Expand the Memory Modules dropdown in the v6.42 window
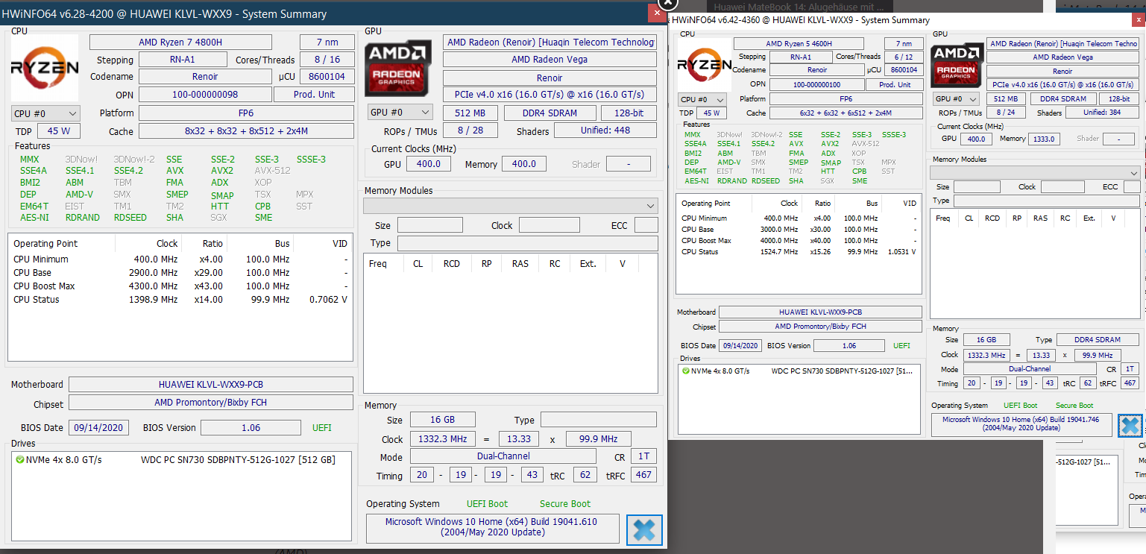Image resolution: width=1146 pixels, height=554 pixels. [1035, 172]
